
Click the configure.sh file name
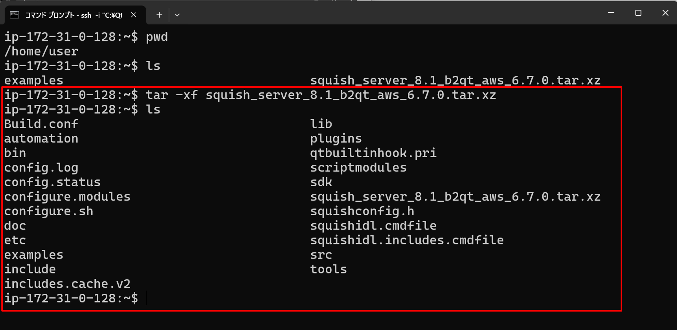[49, 211]
